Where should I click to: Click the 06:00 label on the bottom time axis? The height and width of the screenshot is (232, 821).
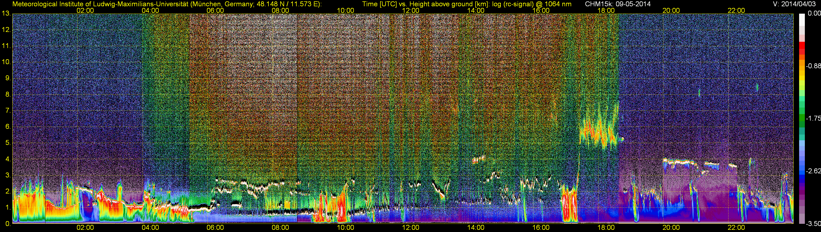coord(215,228)
